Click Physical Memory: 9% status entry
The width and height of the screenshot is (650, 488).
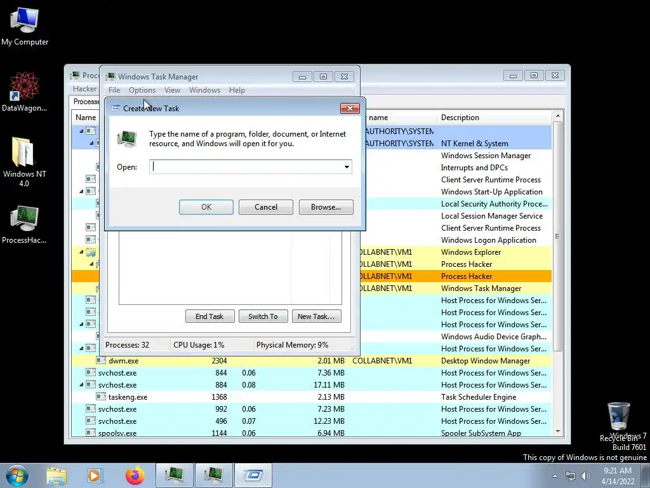pos(292,345)
